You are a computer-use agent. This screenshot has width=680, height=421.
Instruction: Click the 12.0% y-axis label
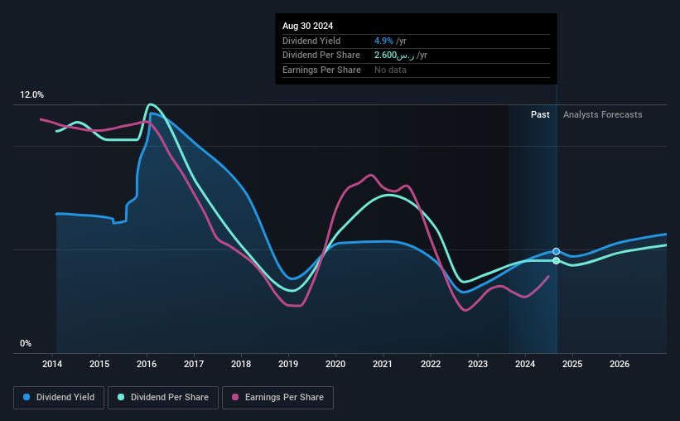pos(31,95)
